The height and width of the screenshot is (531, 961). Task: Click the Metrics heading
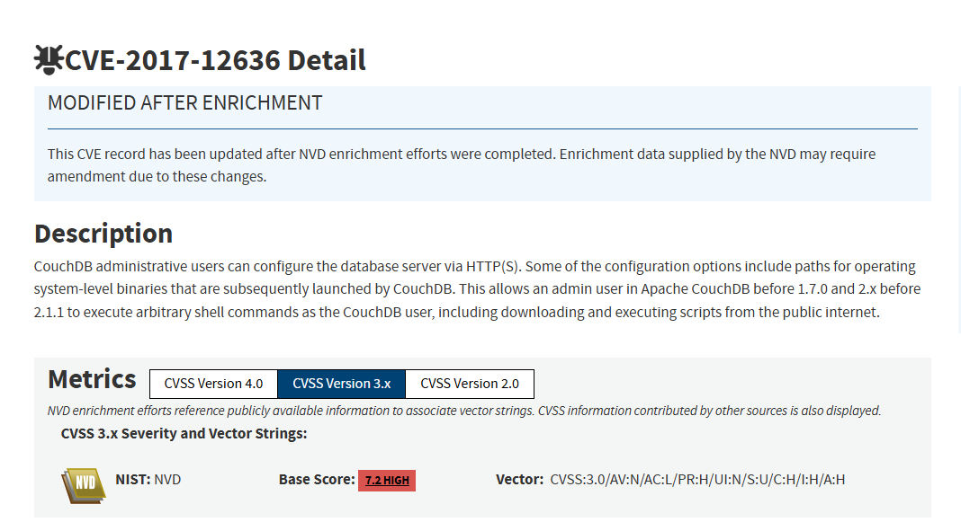92,379
